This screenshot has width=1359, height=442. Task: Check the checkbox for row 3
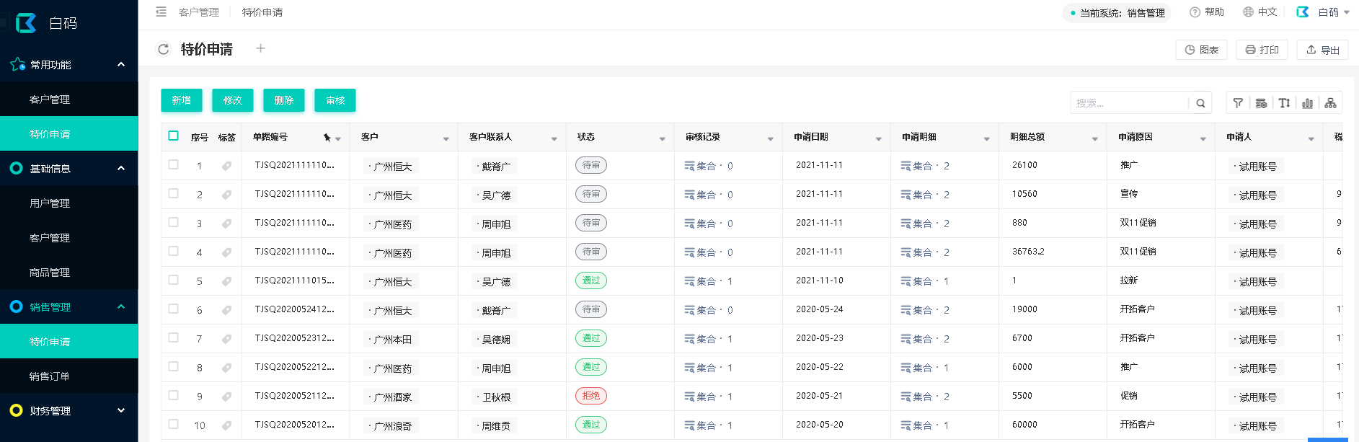pyautogui.click(x=173, y=222)
